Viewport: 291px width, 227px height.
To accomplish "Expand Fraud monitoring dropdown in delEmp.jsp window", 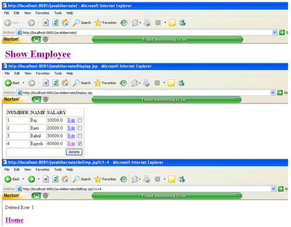I will pos(239,196).
